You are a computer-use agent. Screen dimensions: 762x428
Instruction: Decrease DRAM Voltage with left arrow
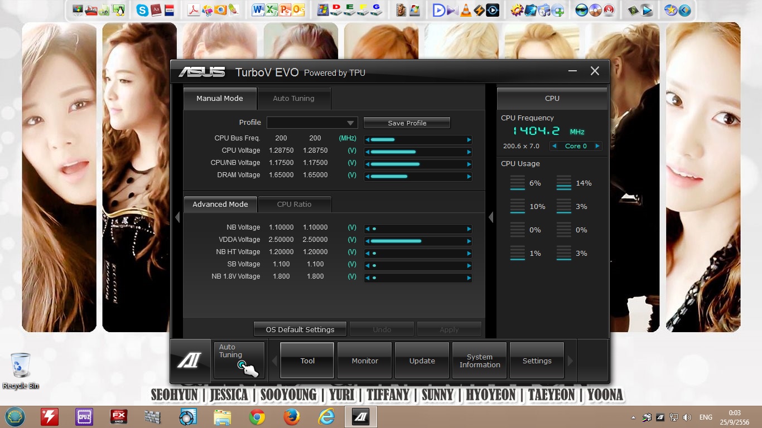tap(368, 176)
